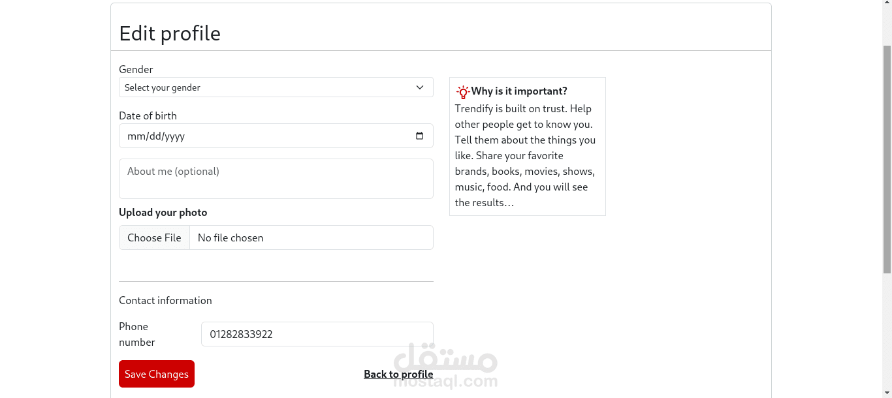Viewport: 892px width, 398px height.
Task: Follow the Back to profile link
Action: pyautogui.click(x=398, y=374)
